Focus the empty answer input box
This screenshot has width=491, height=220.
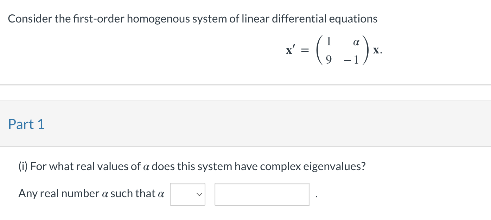[x=262, y=194]
